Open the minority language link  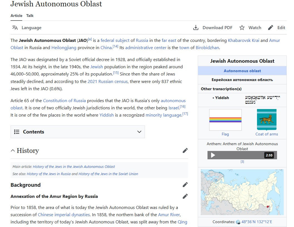click(164, 115)
